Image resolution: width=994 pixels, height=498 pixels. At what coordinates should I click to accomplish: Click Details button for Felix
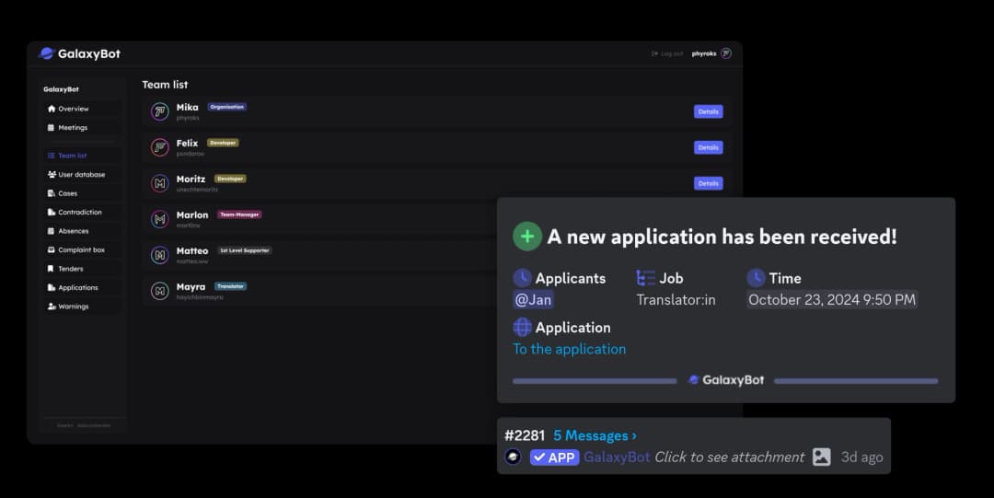coord(708,147)
